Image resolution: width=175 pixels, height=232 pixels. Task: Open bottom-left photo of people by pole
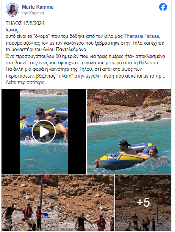pos(30,202)
